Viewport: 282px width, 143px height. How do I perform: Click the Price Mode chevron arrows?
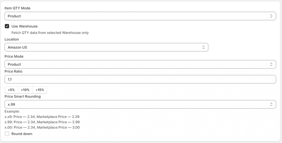click(271, 65)
